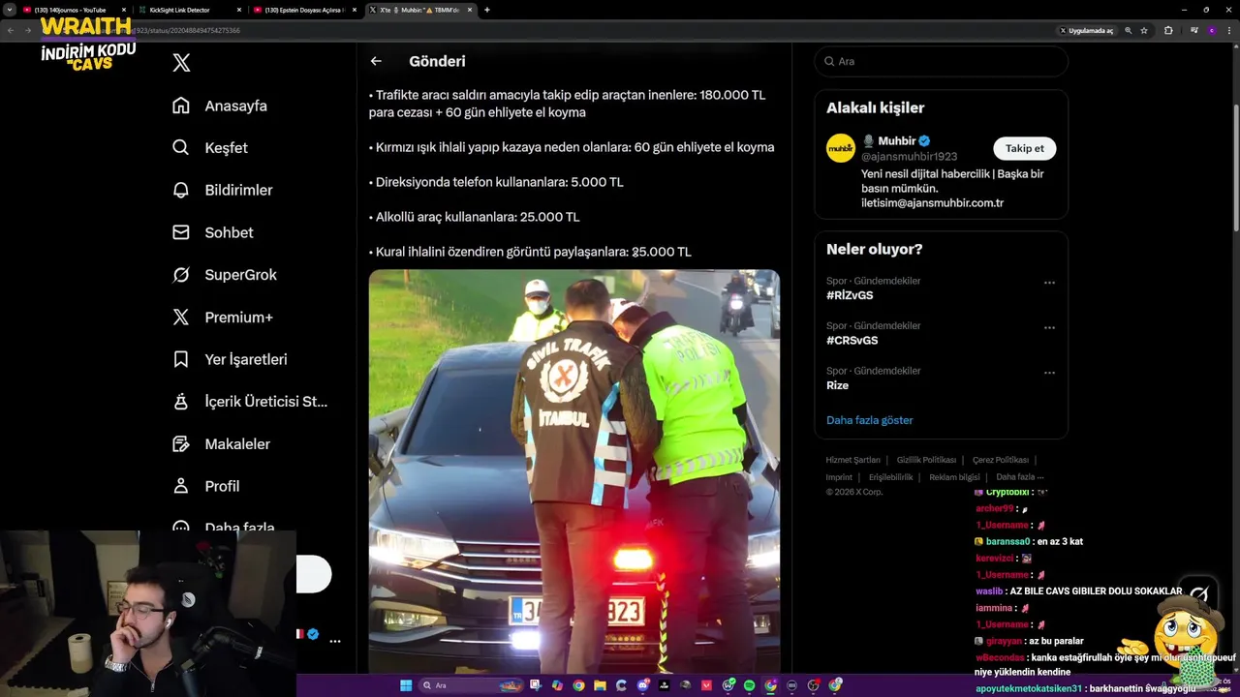Open Valorant from the taskbar
Image resolution: width=1240 pixels, height=697 pixels.
(x=706, y=685)
